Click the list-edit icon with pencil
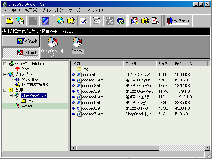Viewport: 212px width, 159px height. click(x=84, y=21)
